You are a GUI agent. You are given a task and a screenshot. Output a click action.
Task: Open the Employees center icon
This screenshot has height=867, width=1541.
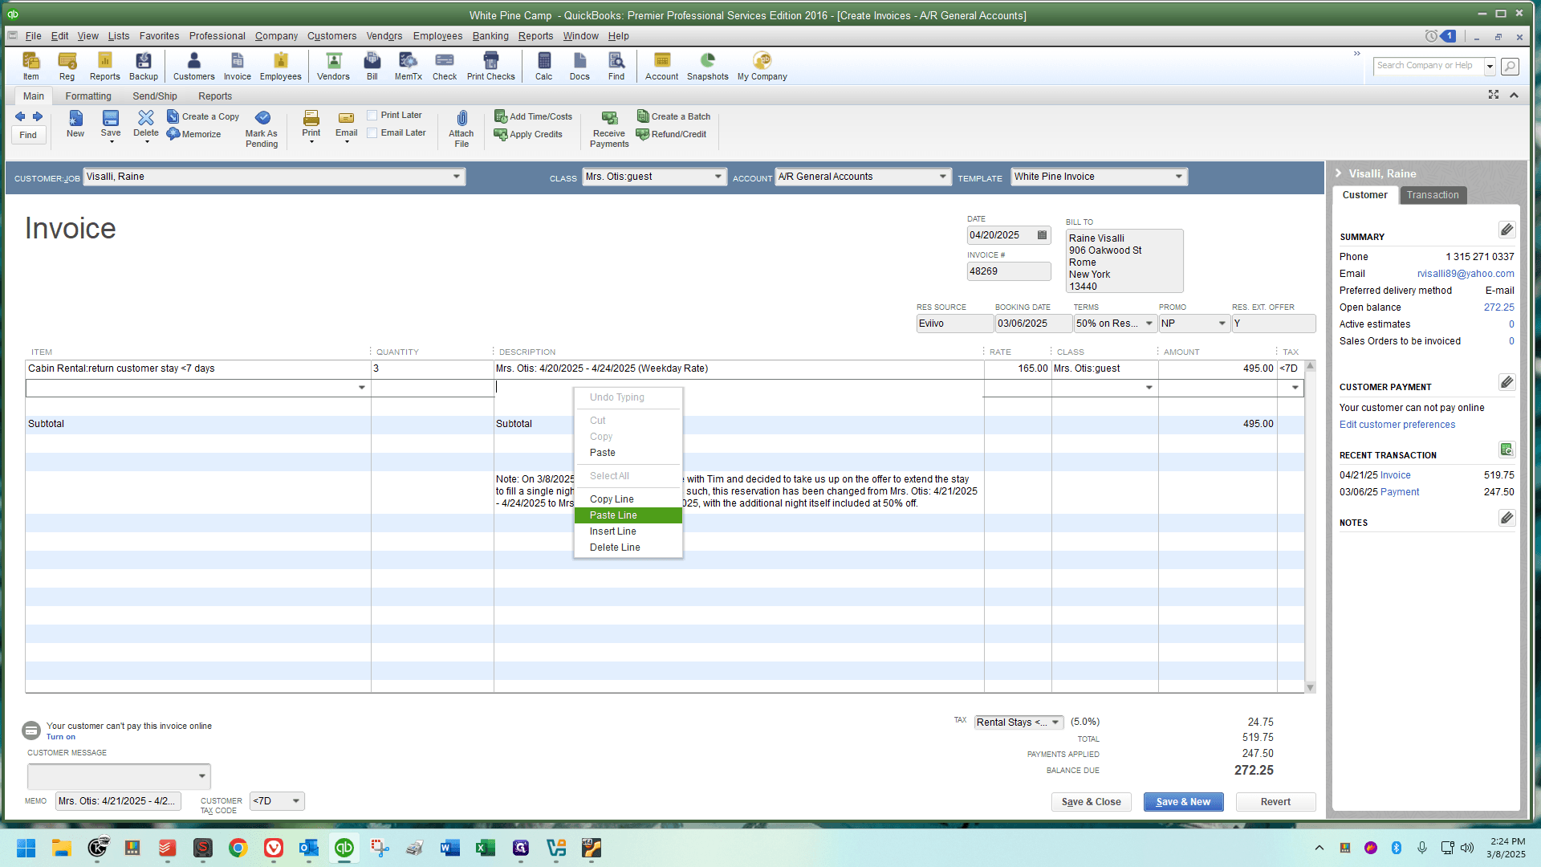pos(280,66)
